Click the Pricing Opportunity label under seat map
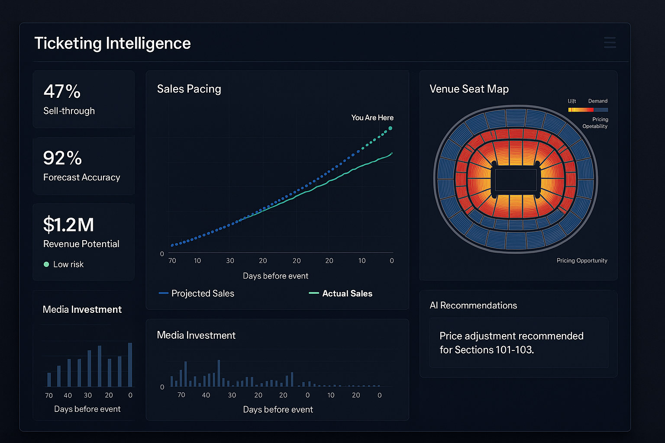Image resolution: width=665 pixels, height=443 pixels. point(581,260)
